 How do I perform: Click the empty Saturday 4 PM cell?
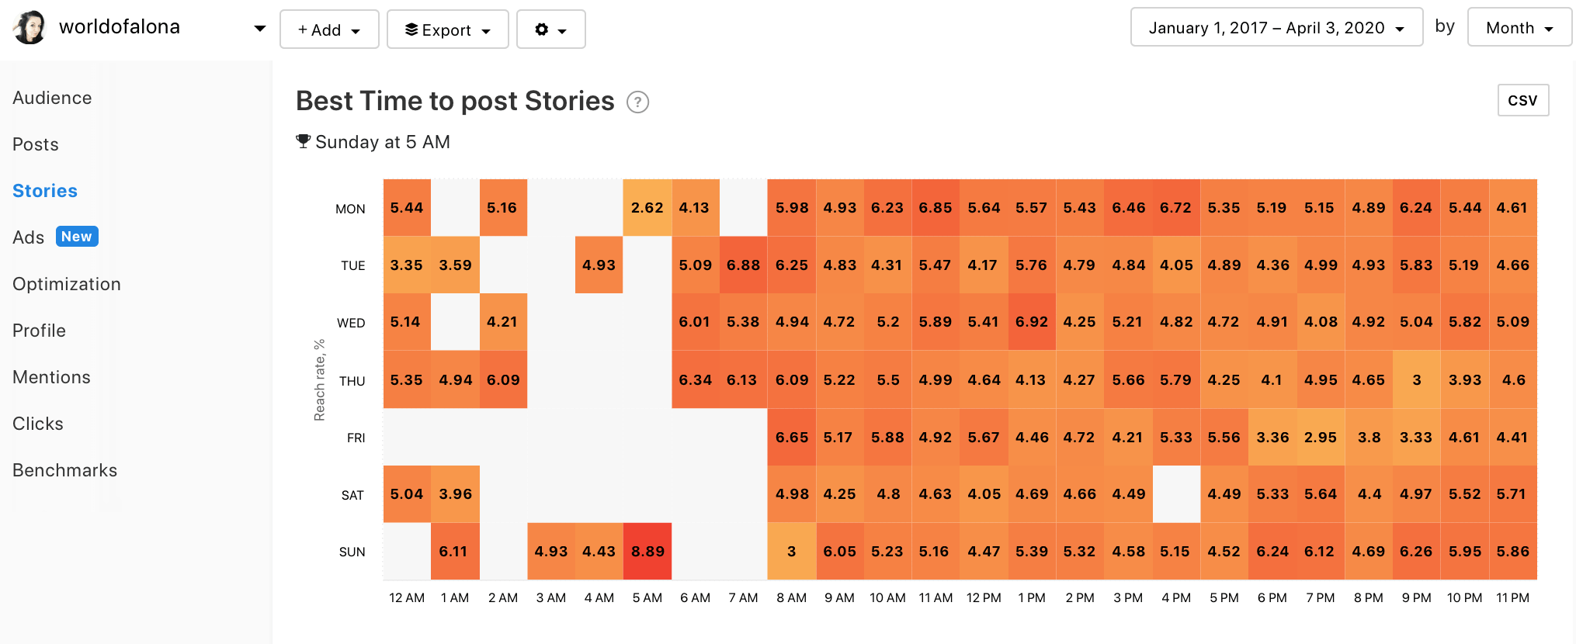[x=1175, y=494]
